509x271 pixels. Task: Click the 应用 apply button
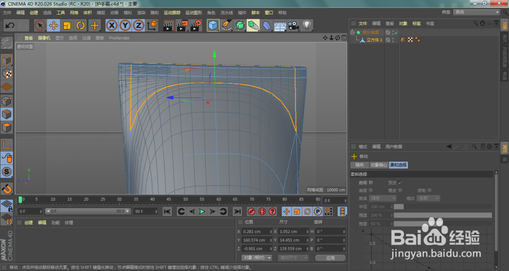pos(330,258)
